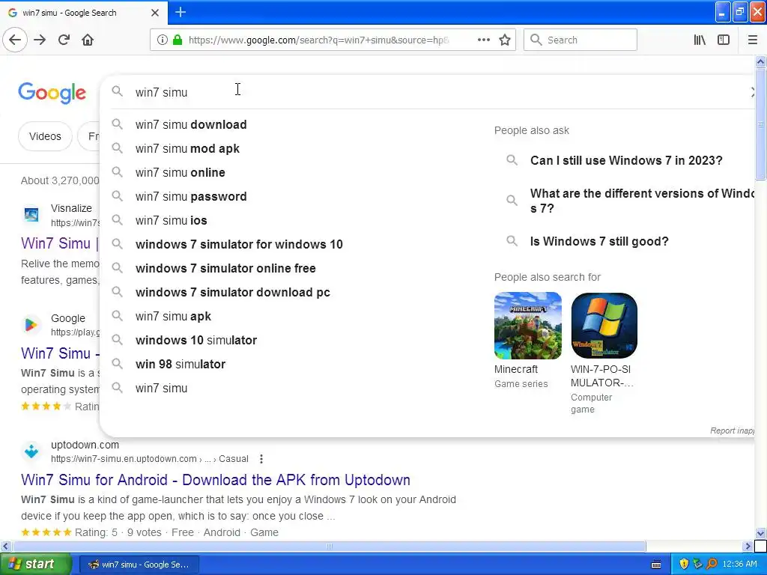Image resolution: width=767 pixels, height=575 pixels.
Task: Select the Videos filter chip
Action: tap(45, 136)
